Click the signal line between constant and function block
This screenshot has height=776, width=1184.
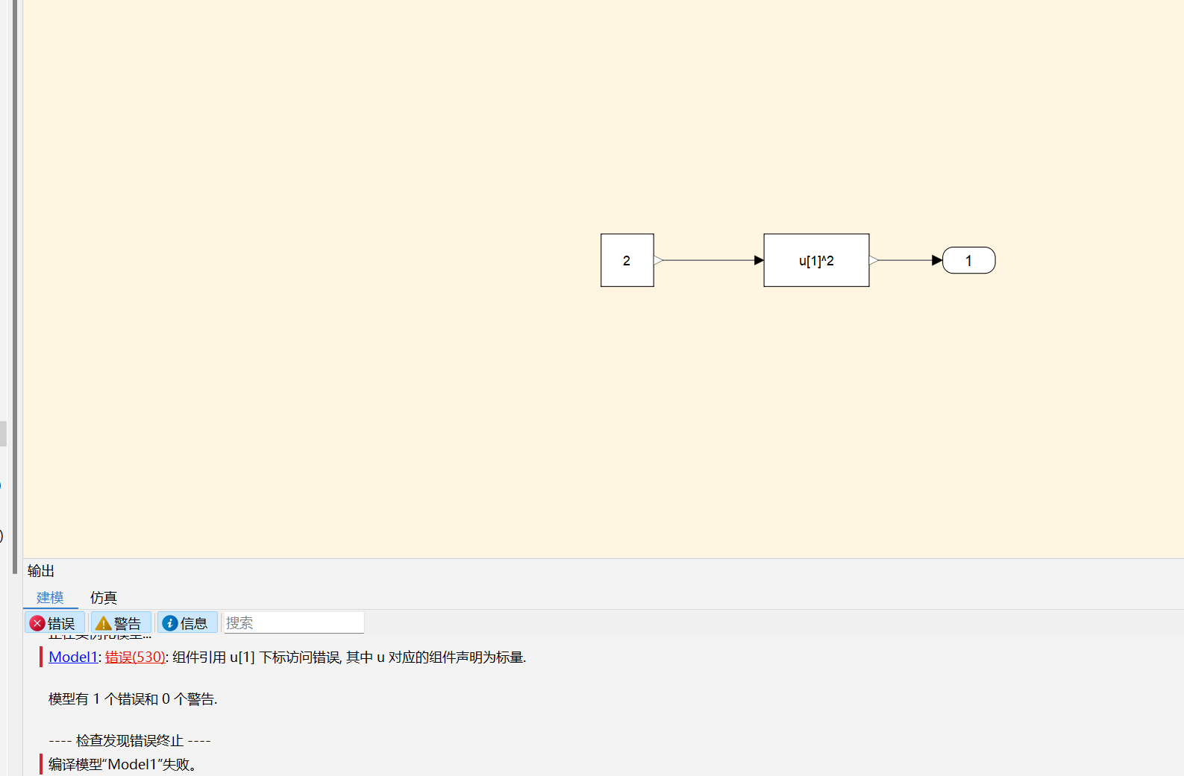[x=709, y=260]
